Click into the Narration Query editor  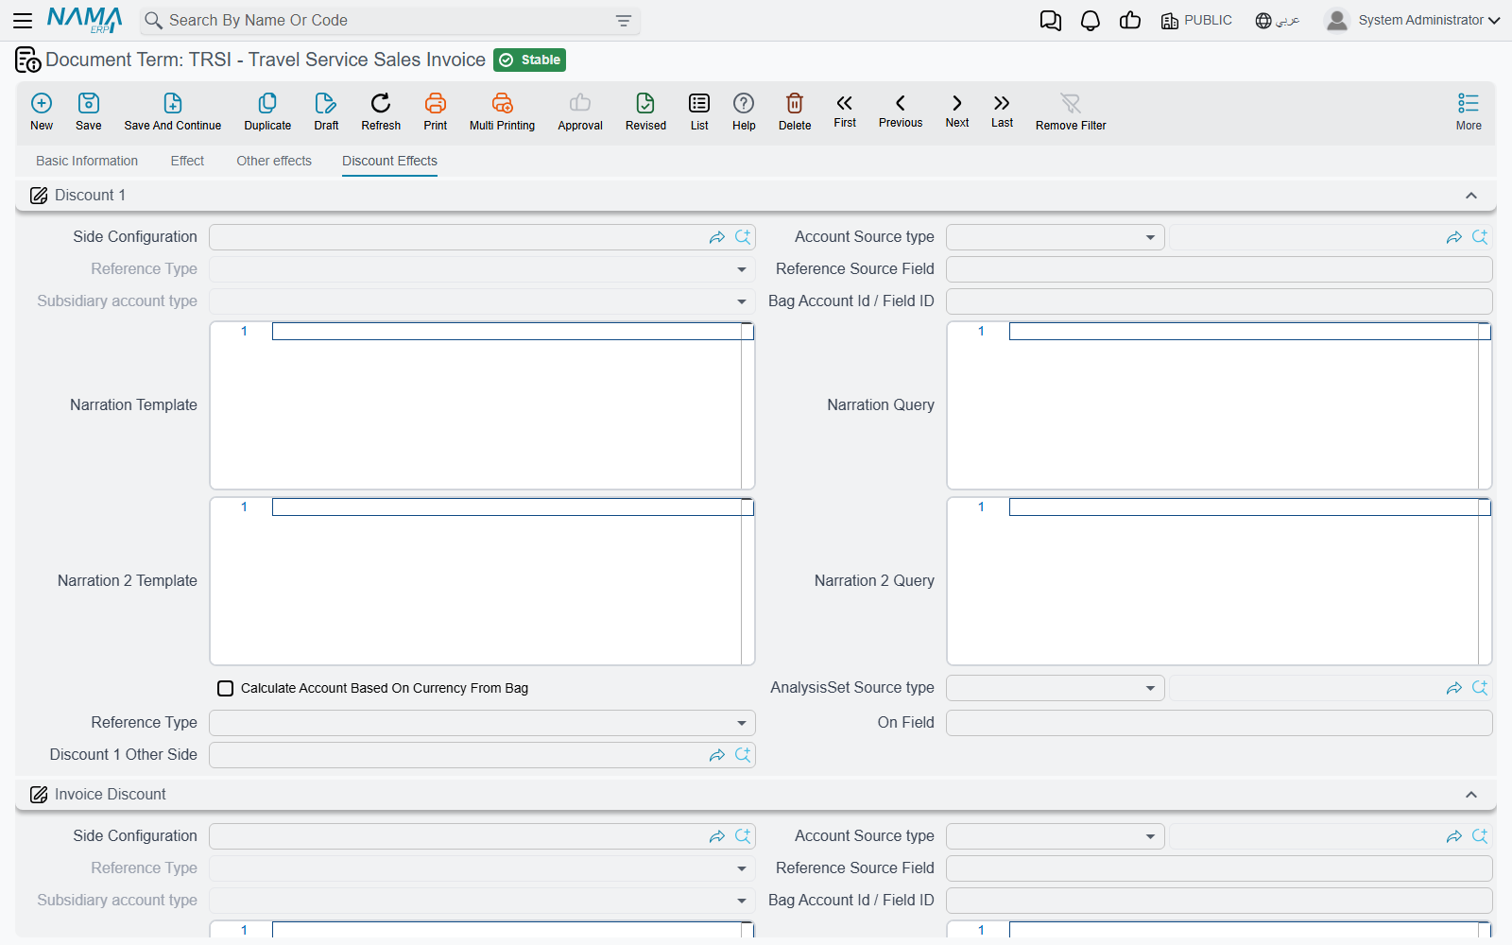1219,405
